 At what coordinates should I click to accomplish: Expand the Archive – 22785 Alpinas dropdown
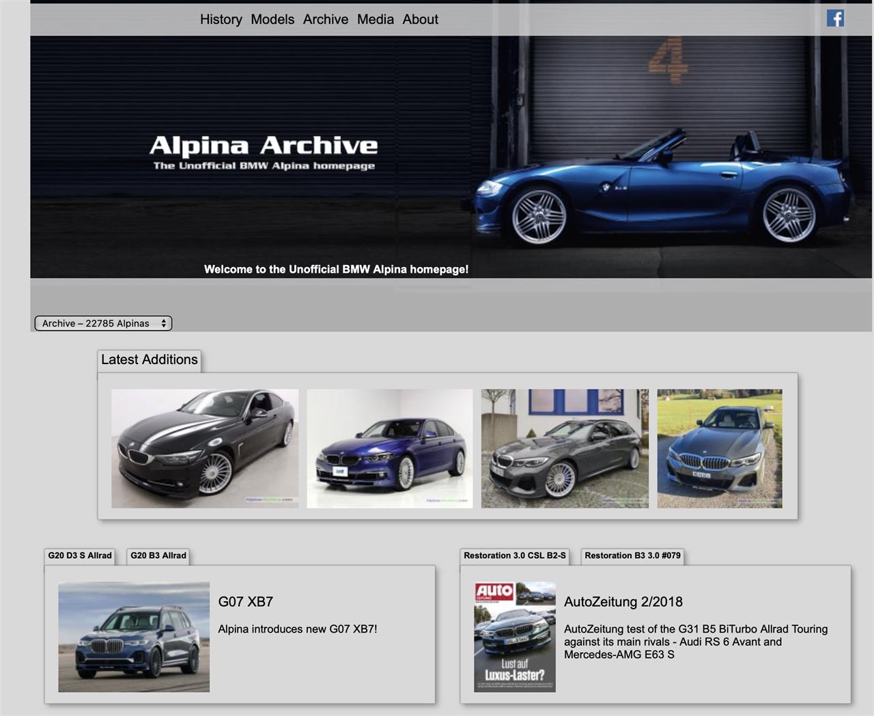tap(103, 323)
